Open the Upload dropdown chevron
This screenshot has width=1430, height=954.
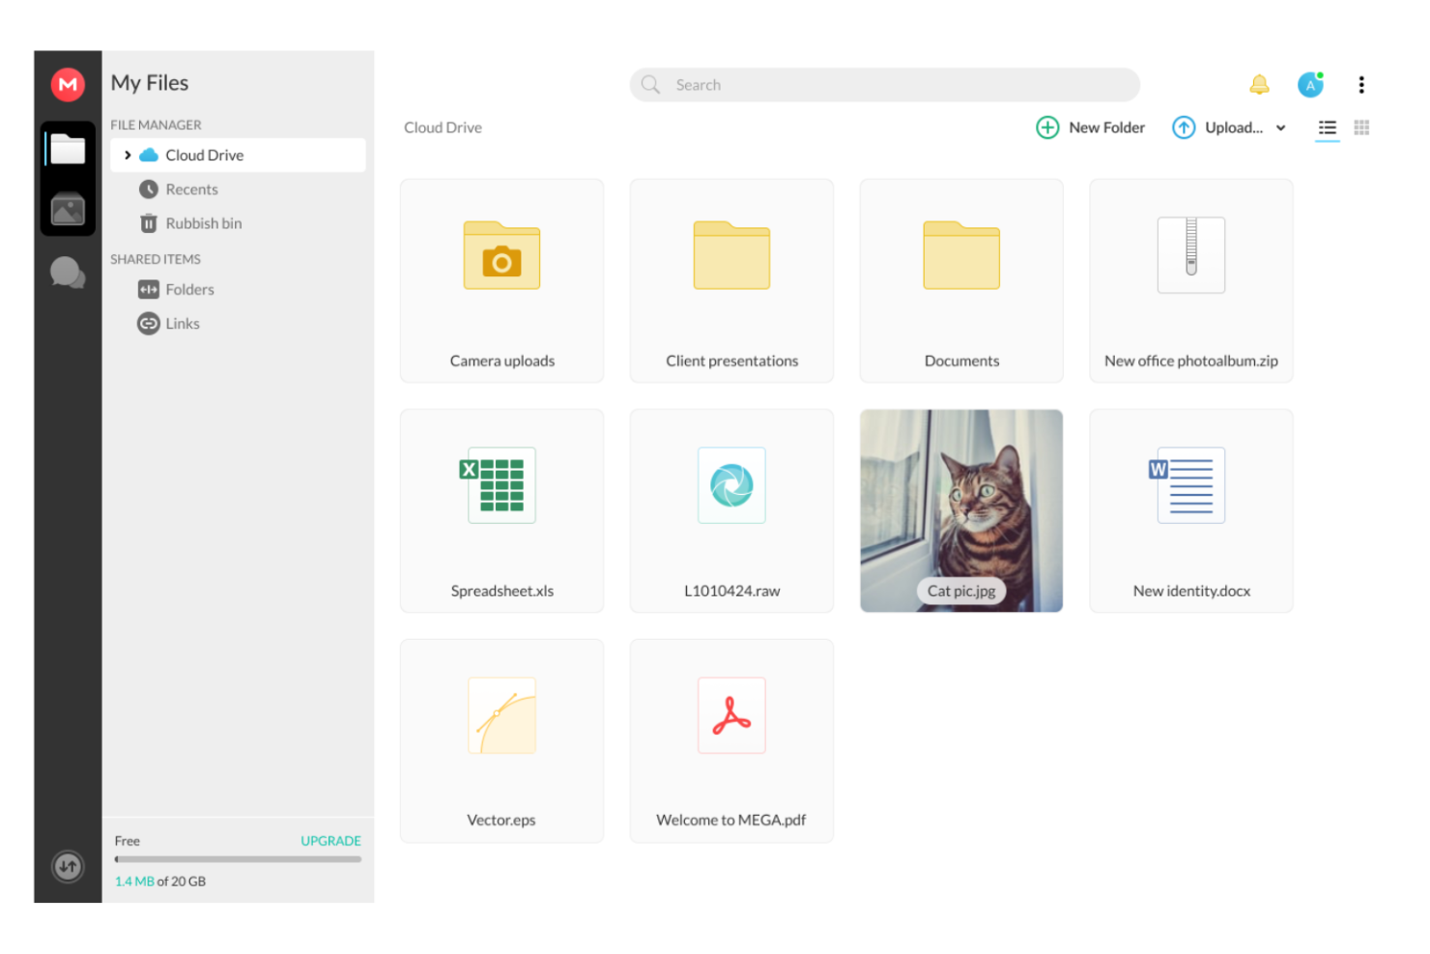(1280, 127)
